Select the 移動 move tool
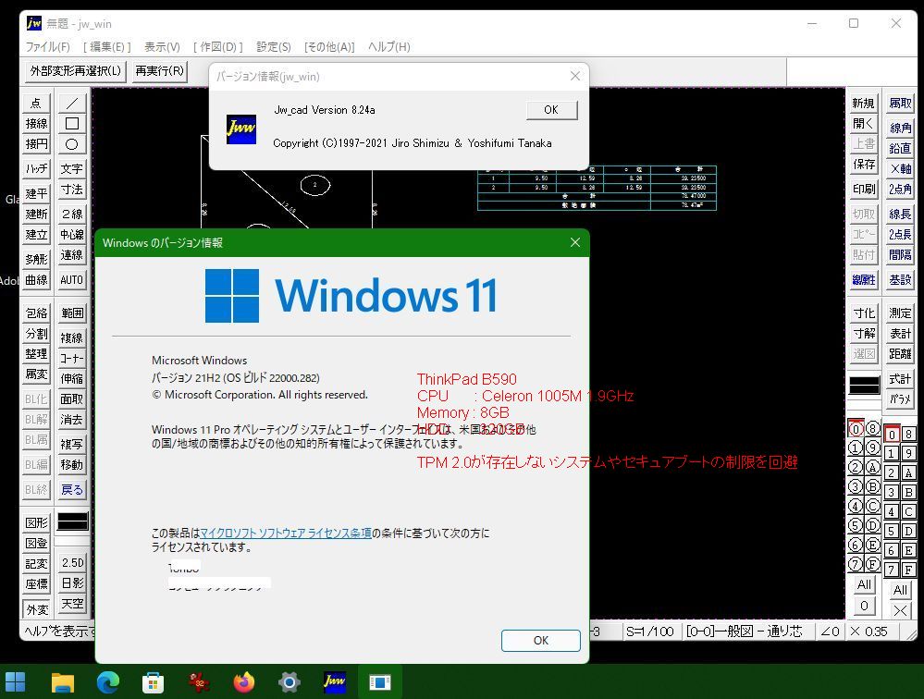This screenshot has height=699, width=924. [72, 465]
